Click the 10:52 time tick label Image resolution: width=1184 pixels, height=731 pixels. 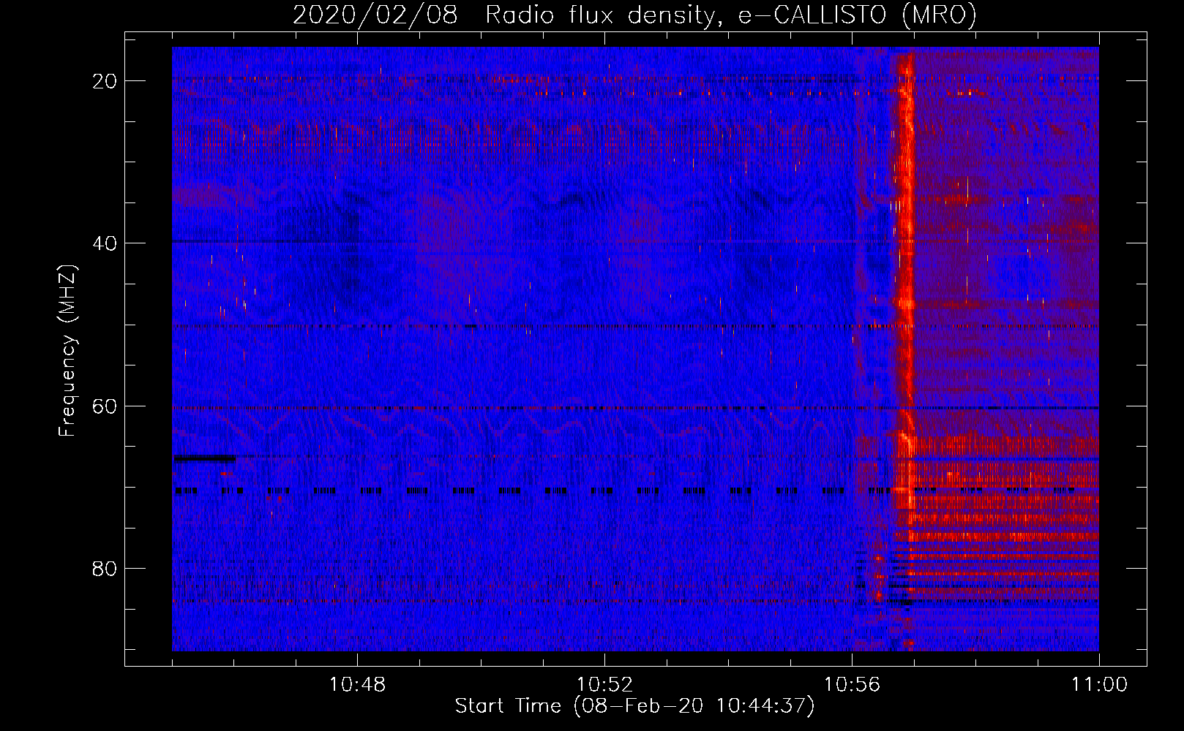coord(604,685)
